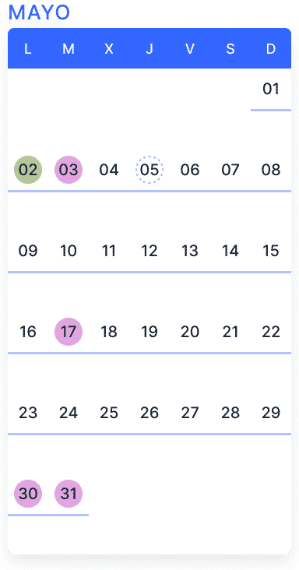The width and height of the screenshot is (299, 570).
Task: Select day 04 in calendar
Action: (109, 170)
